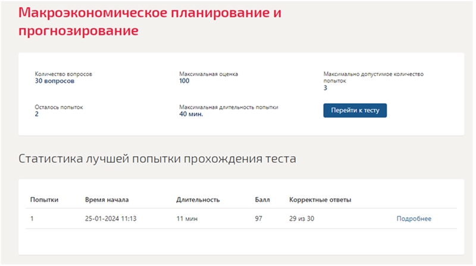476x266 pixels.
Task: Click the Корректные ответы column header
Action: pos(320,199)
